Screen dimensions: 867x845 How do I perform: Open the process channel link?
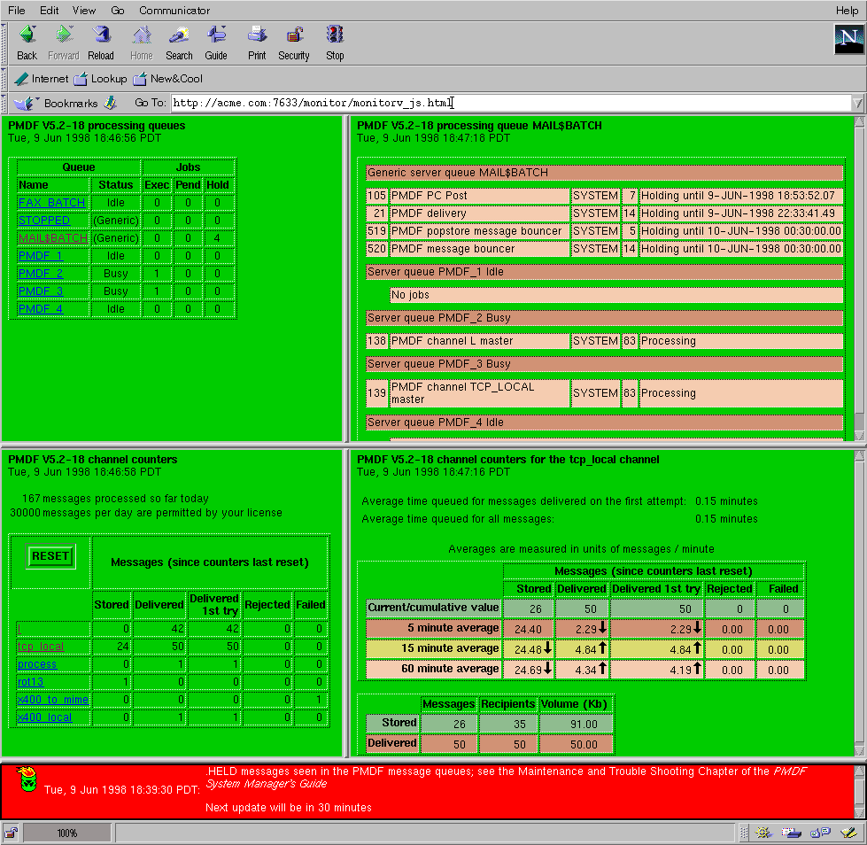pos(37,663)
